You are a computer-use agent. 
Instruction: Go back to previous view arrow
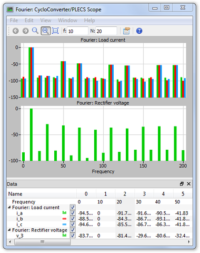pos(16,31)
